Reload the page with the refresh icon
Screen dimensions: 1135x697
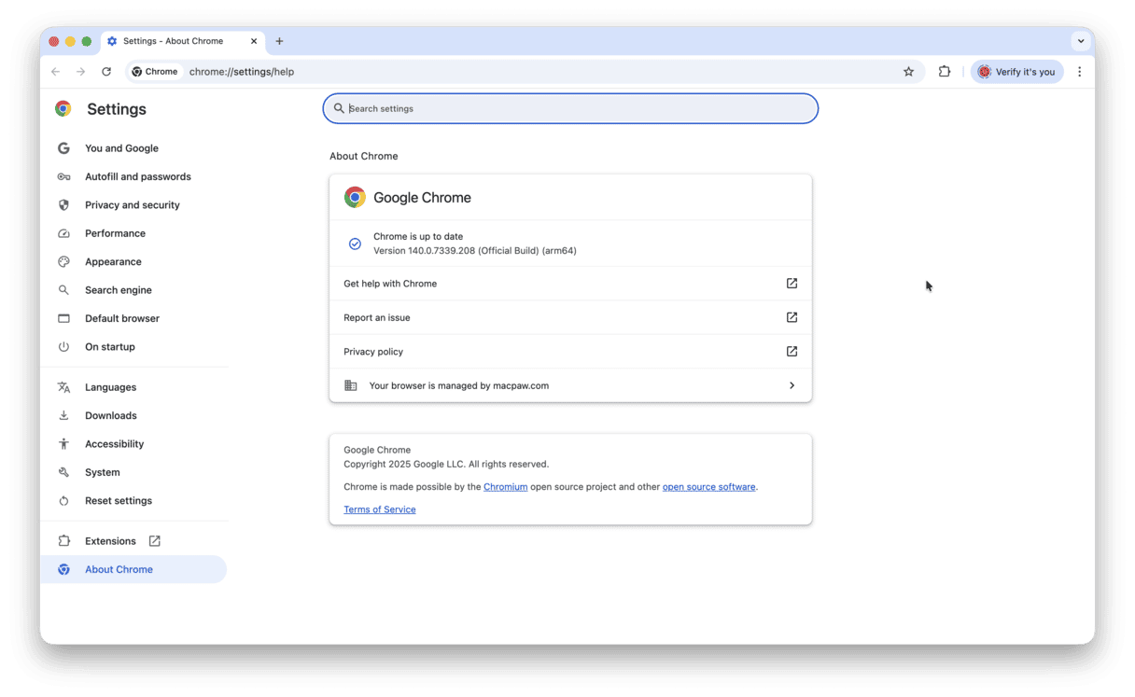106,71
